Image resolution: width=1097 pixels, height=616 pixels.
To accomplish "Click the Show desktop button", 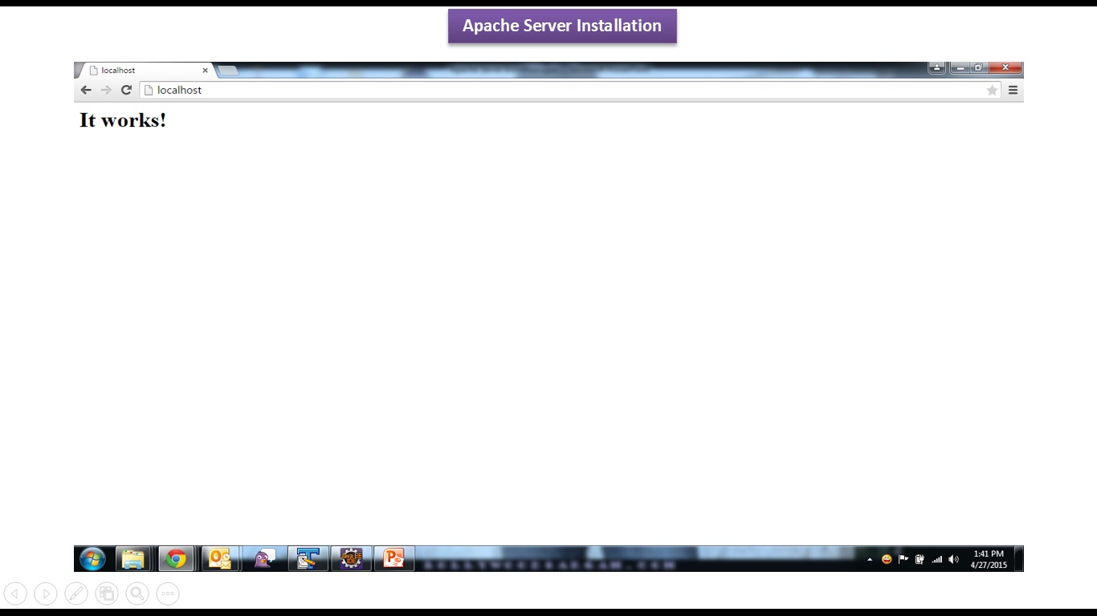I will pyautogui.click(x=1018, y=558).
